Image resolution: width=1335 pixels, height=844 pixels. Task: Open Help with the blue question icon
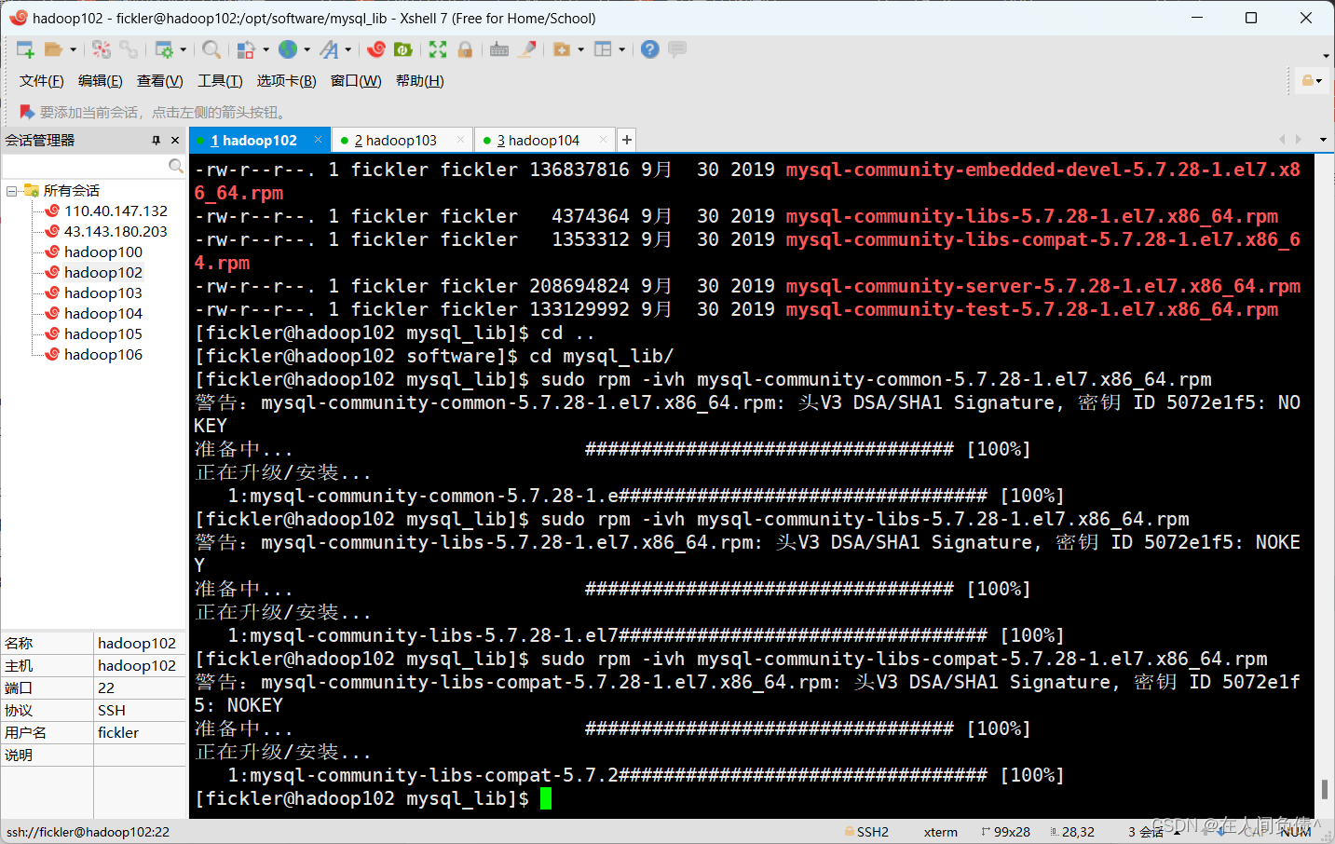click(650, 49)
